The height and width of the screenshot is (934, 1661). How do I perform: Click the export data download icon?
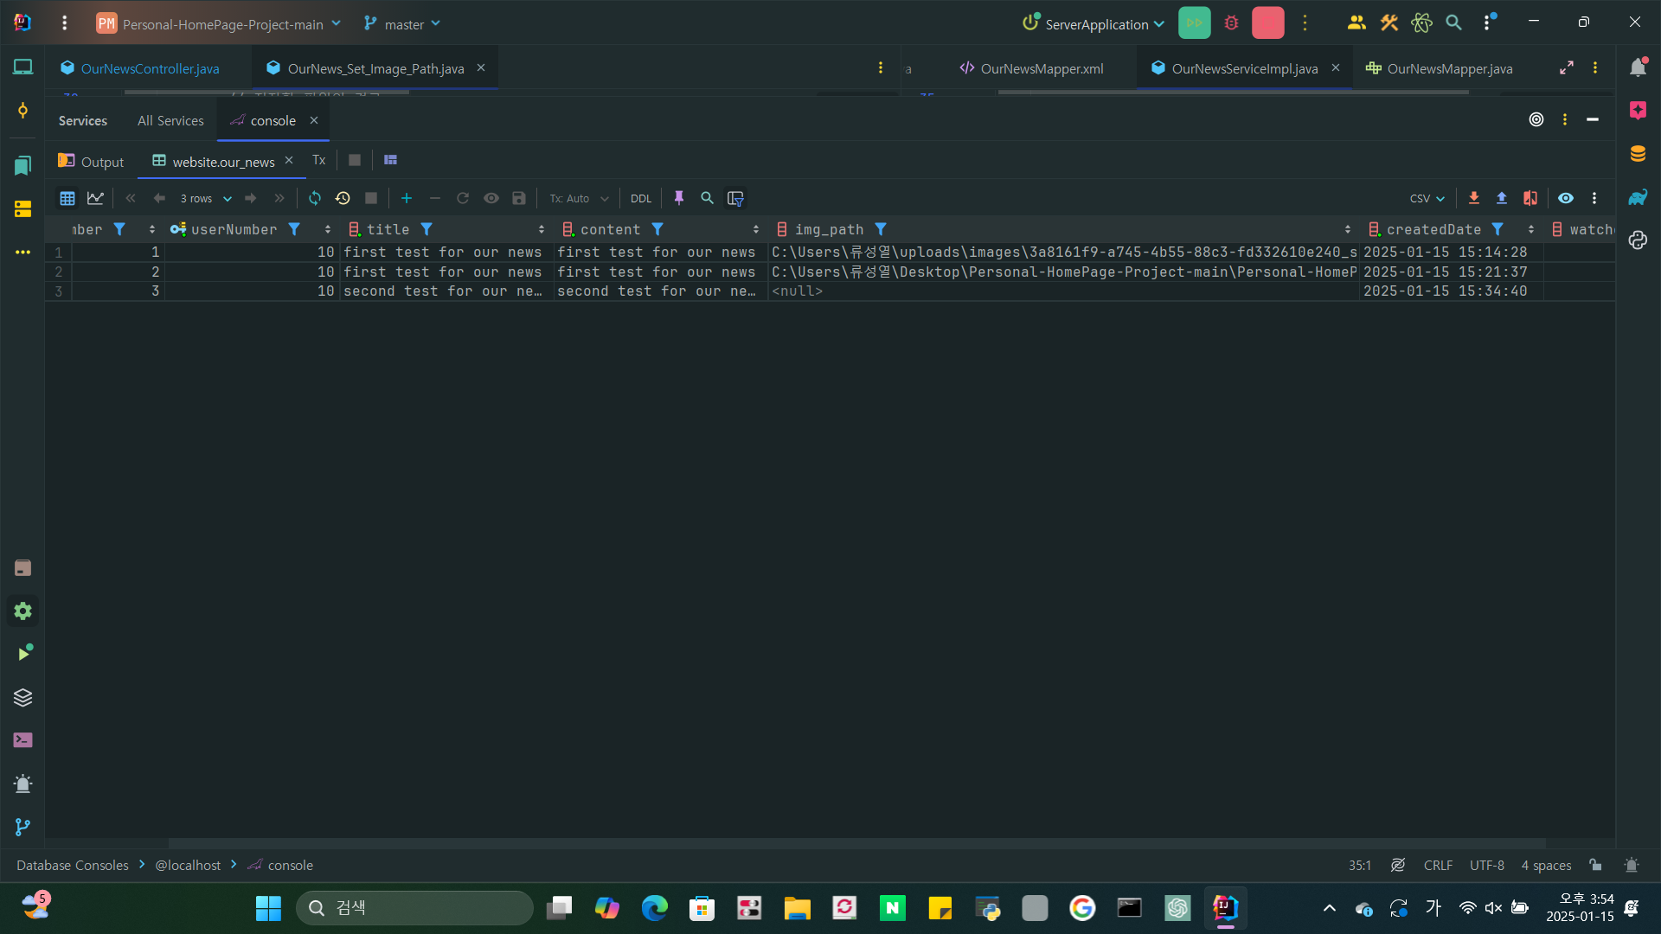click(x=1474, y=198)
